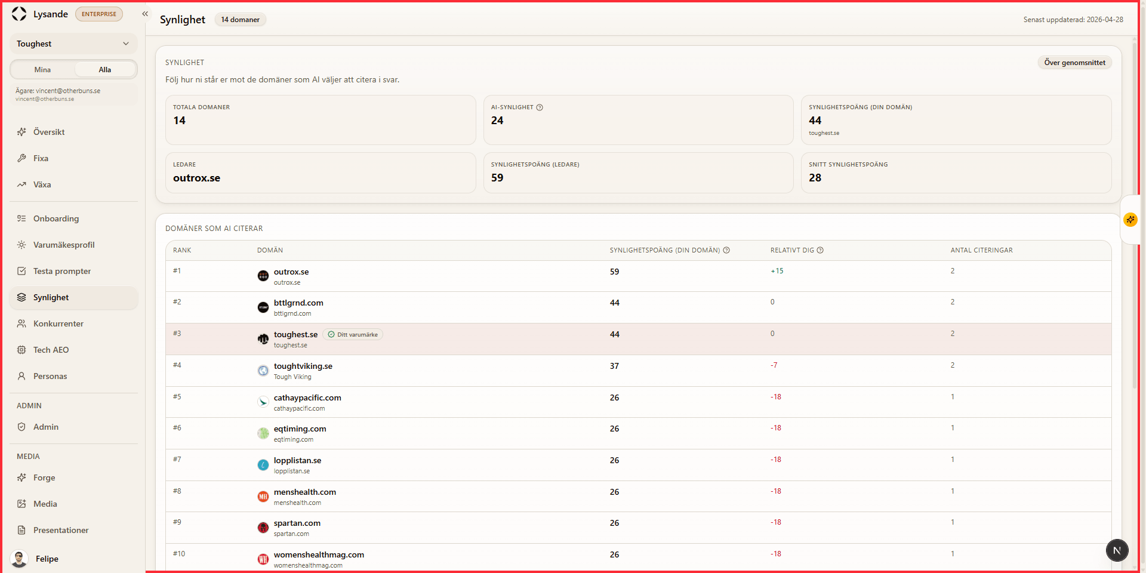Click the Växa trend arrow icon
The height and width of the screenshot is (573, 1146).
point(21,184)
